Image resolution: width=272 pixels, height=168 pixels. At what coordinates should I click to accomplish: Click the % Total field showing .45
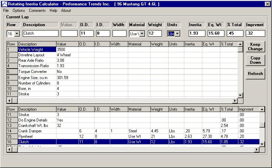[235, 33]
